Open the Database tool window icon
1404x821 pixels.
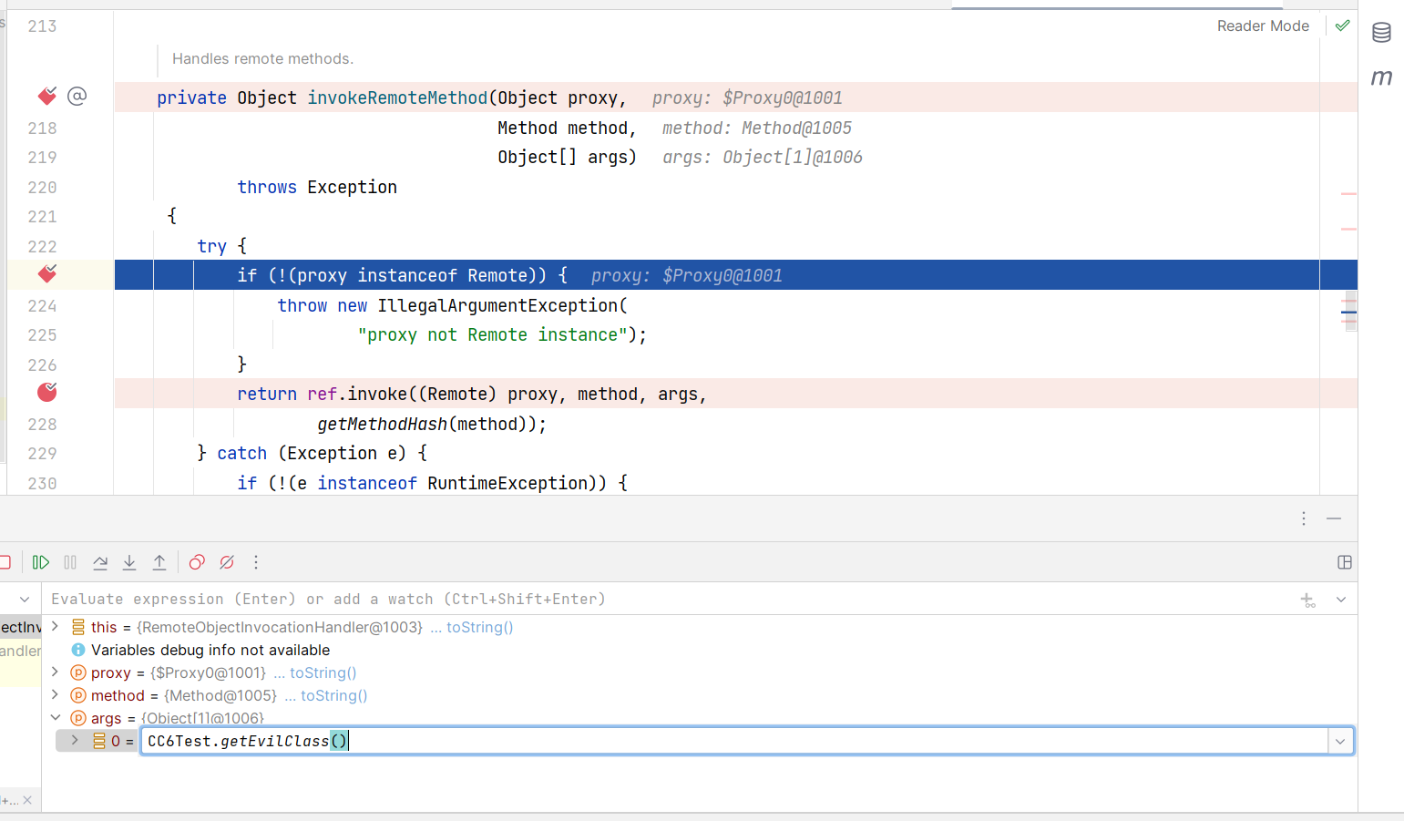1381,33
